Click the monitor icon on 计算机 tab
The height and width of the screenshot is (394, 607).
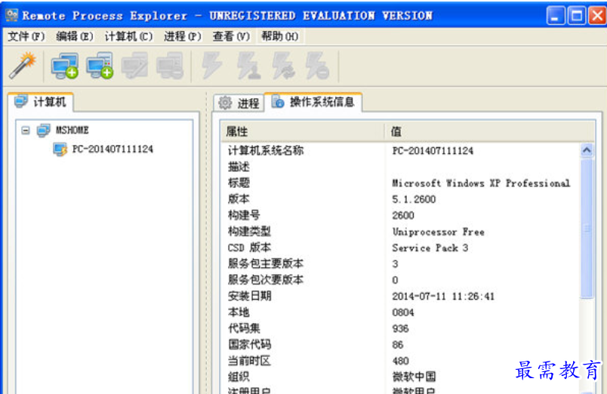click(21, 101)
